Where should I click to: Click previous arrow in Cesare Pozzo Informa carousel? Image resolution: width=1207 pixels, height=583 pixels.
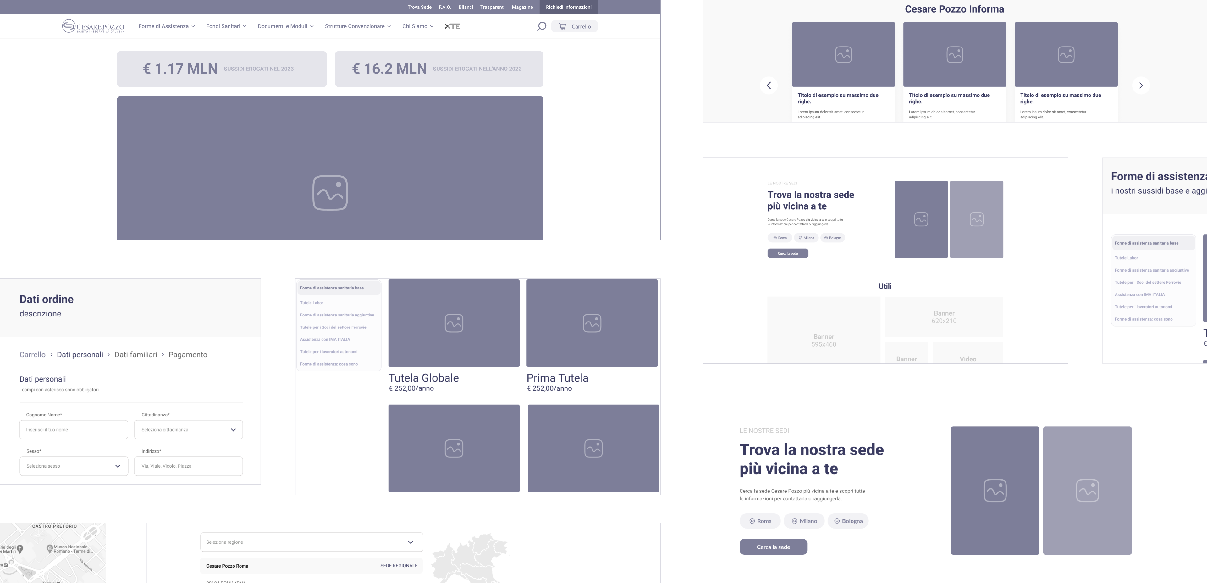(769, 85)
